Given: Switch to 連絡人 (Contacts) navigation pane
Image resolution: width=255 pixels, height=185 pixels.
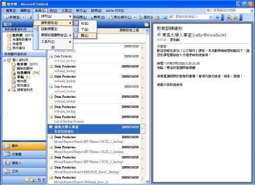Looking at the screenshot, I should point(24,163).
